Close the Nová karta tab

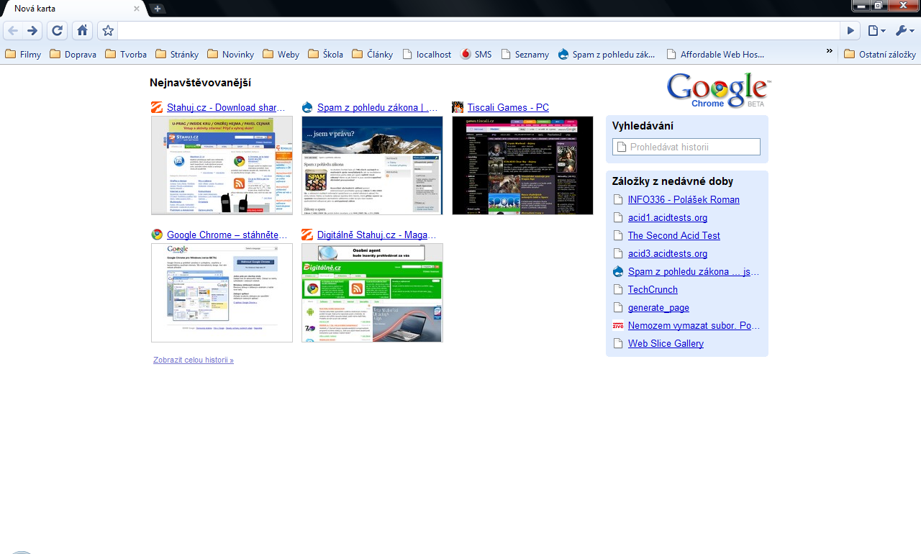click(x=137, y=9)
